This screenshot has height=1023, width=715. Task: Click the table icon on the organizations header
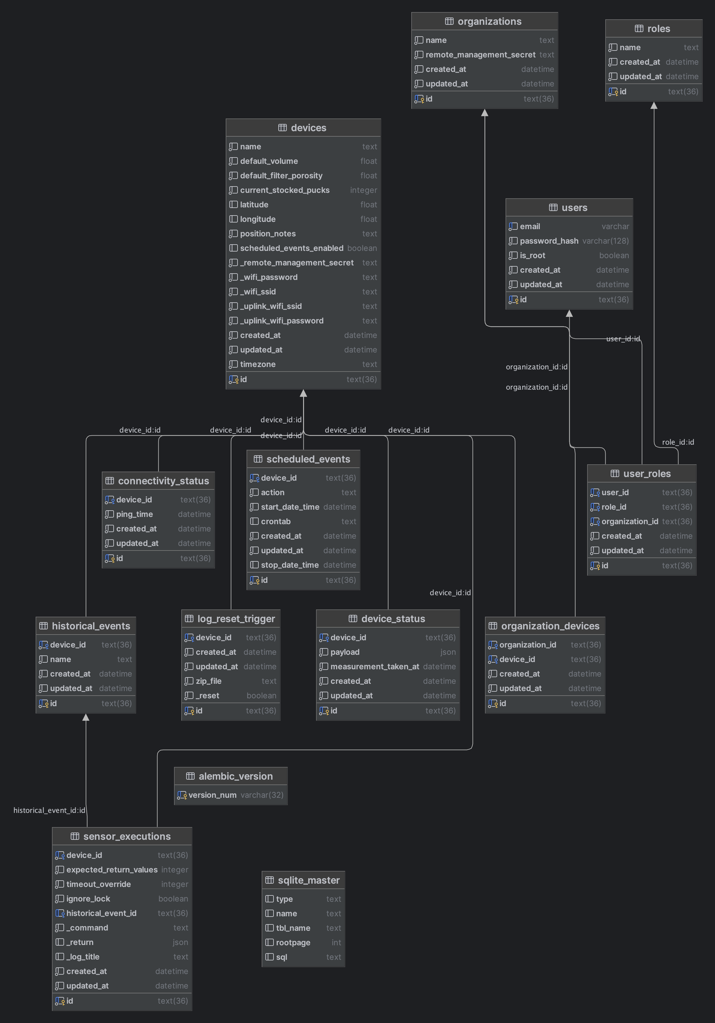coord(449,21)
